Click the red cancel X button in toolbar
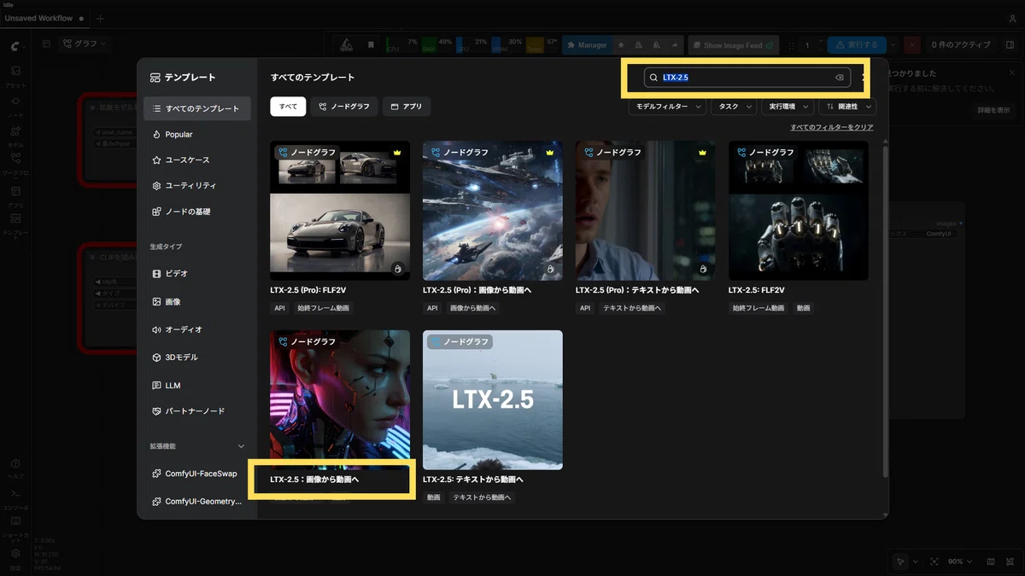Viewport: 1025px width, 576px height. (911, 44)
